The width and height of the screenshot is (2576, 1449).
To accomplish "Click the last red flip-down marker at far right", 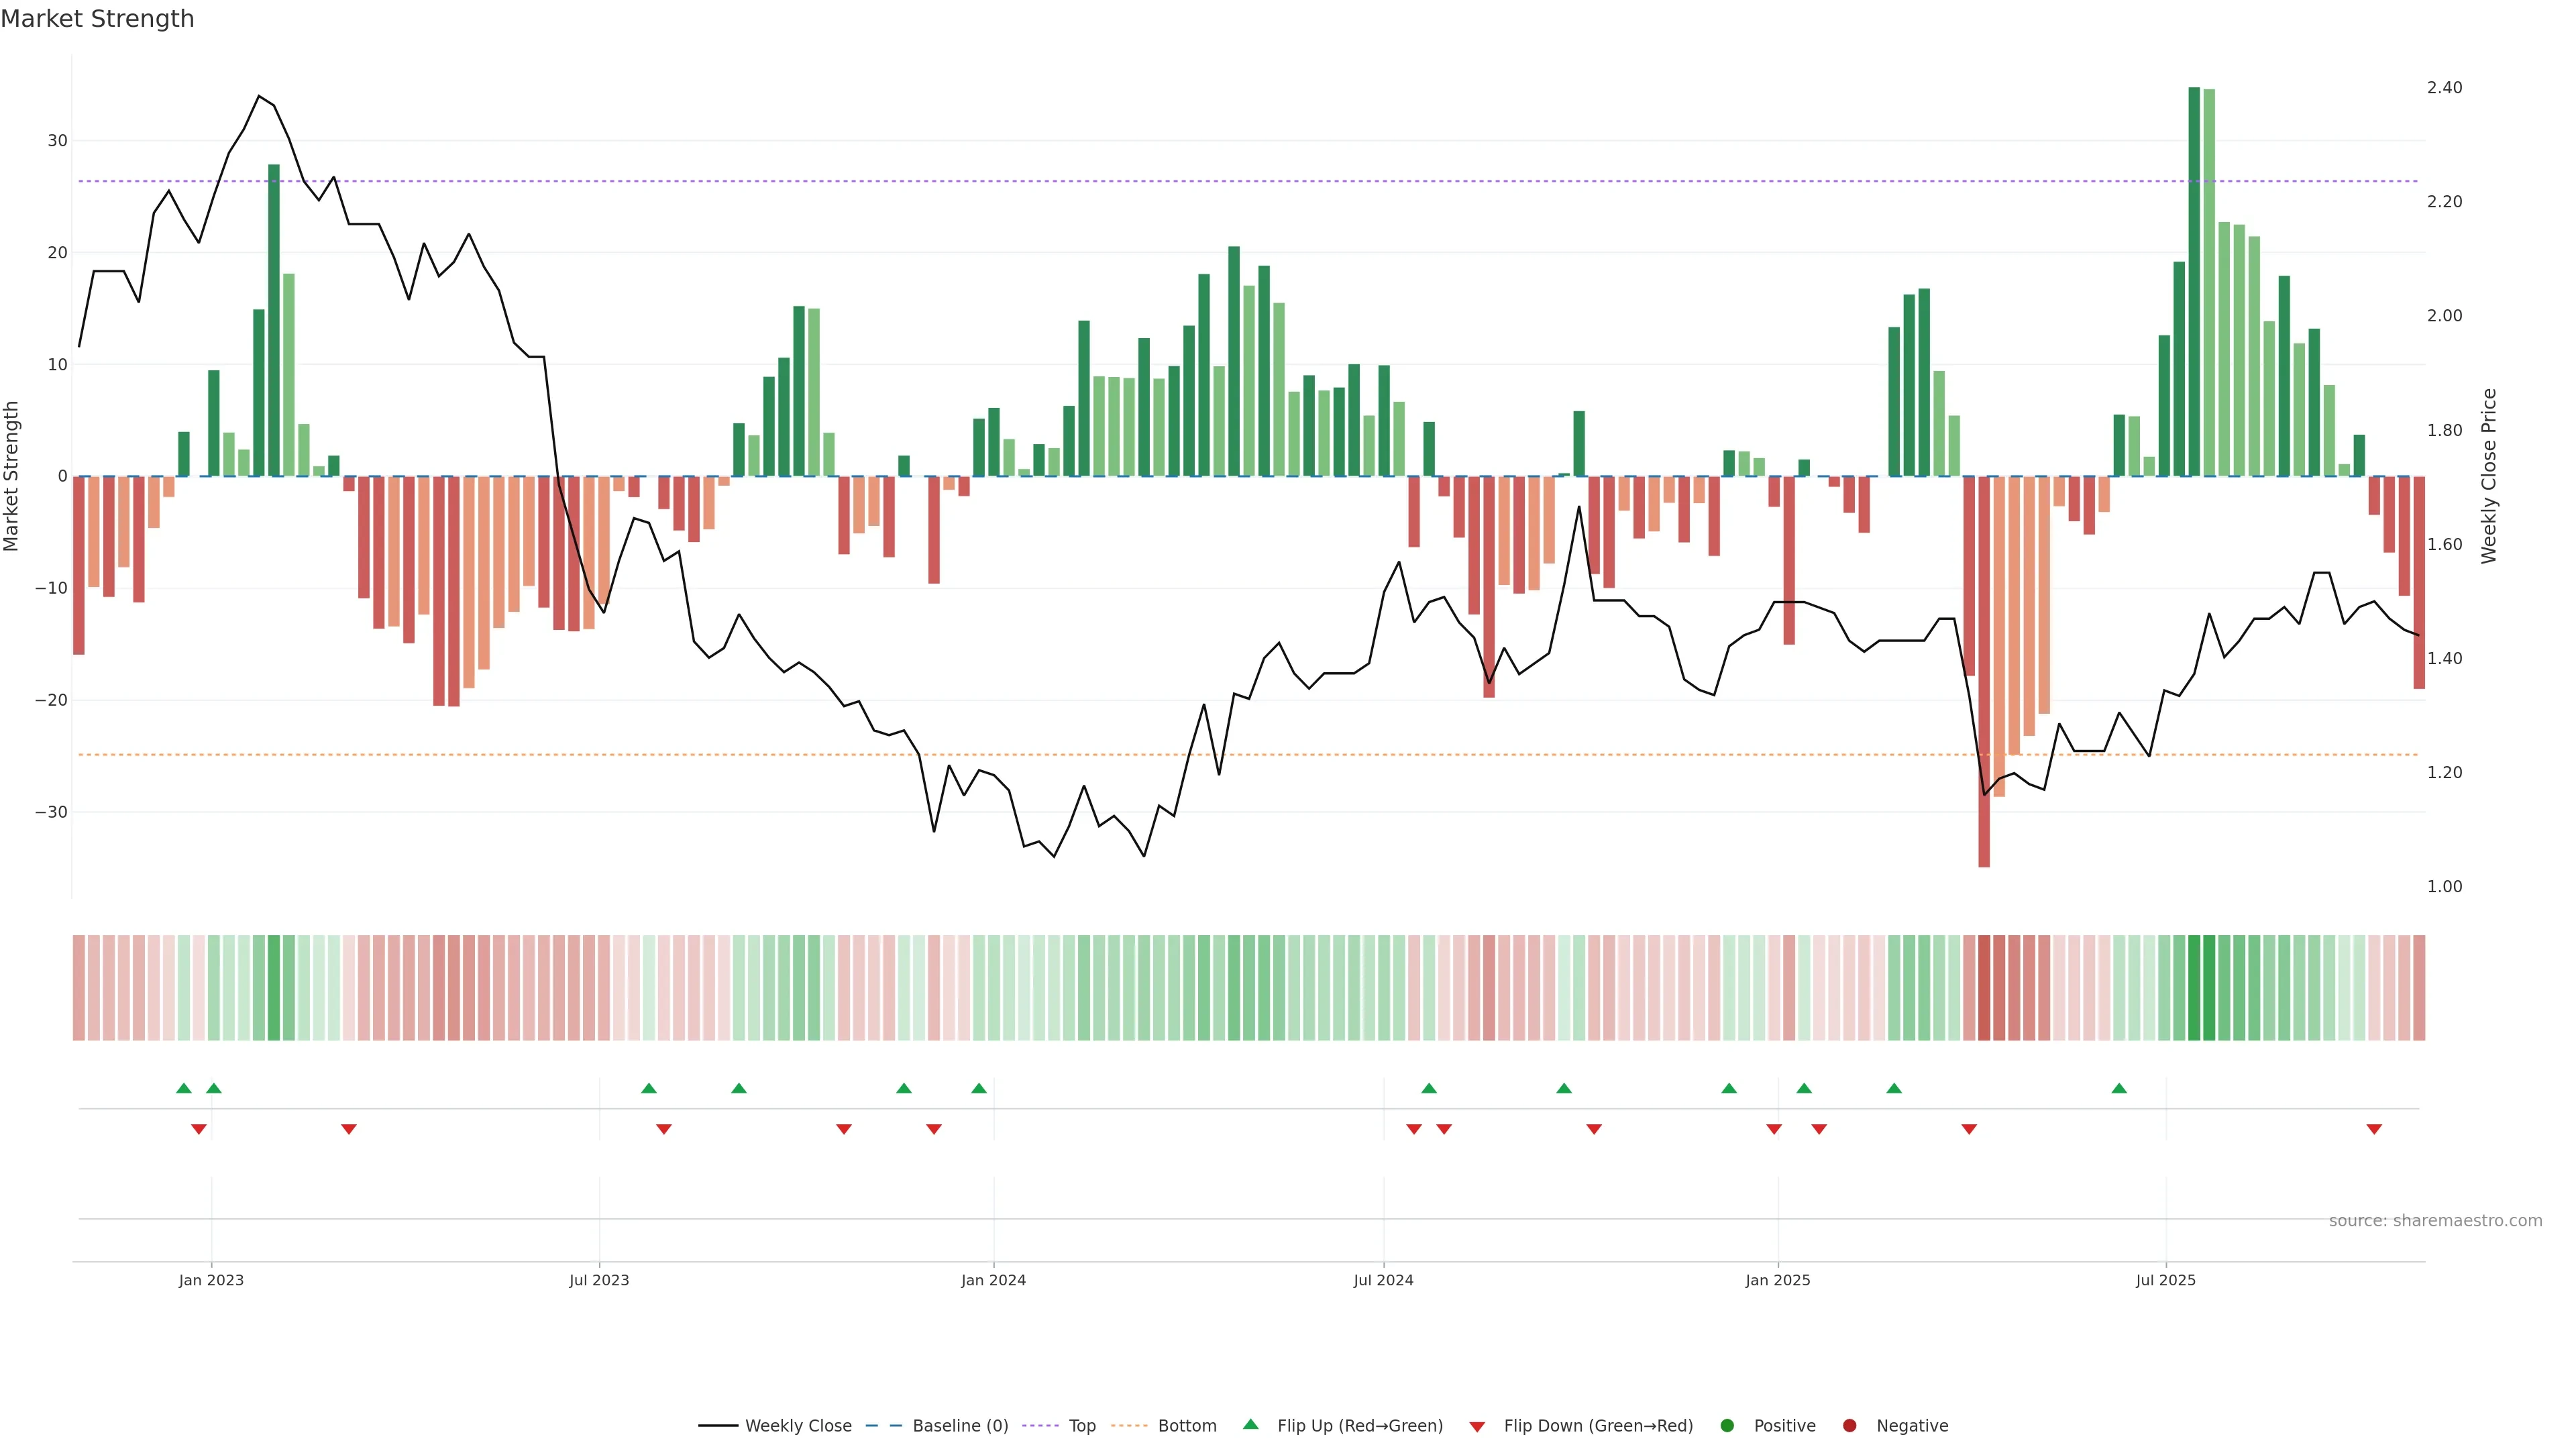I will [x=2374, y=1129].
